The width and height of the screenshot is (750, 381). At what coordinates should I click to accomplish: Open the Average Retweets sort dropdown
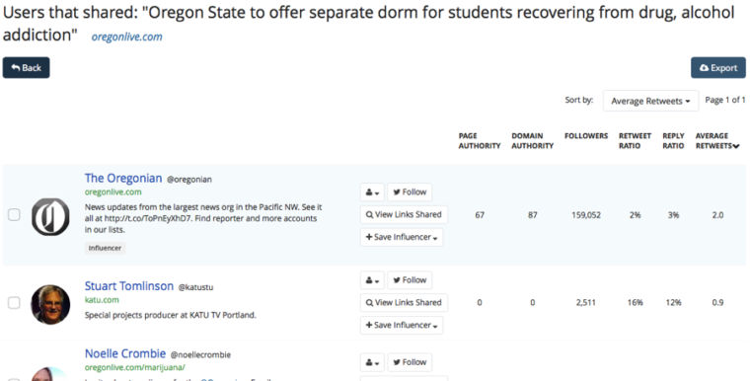(650, 101)
